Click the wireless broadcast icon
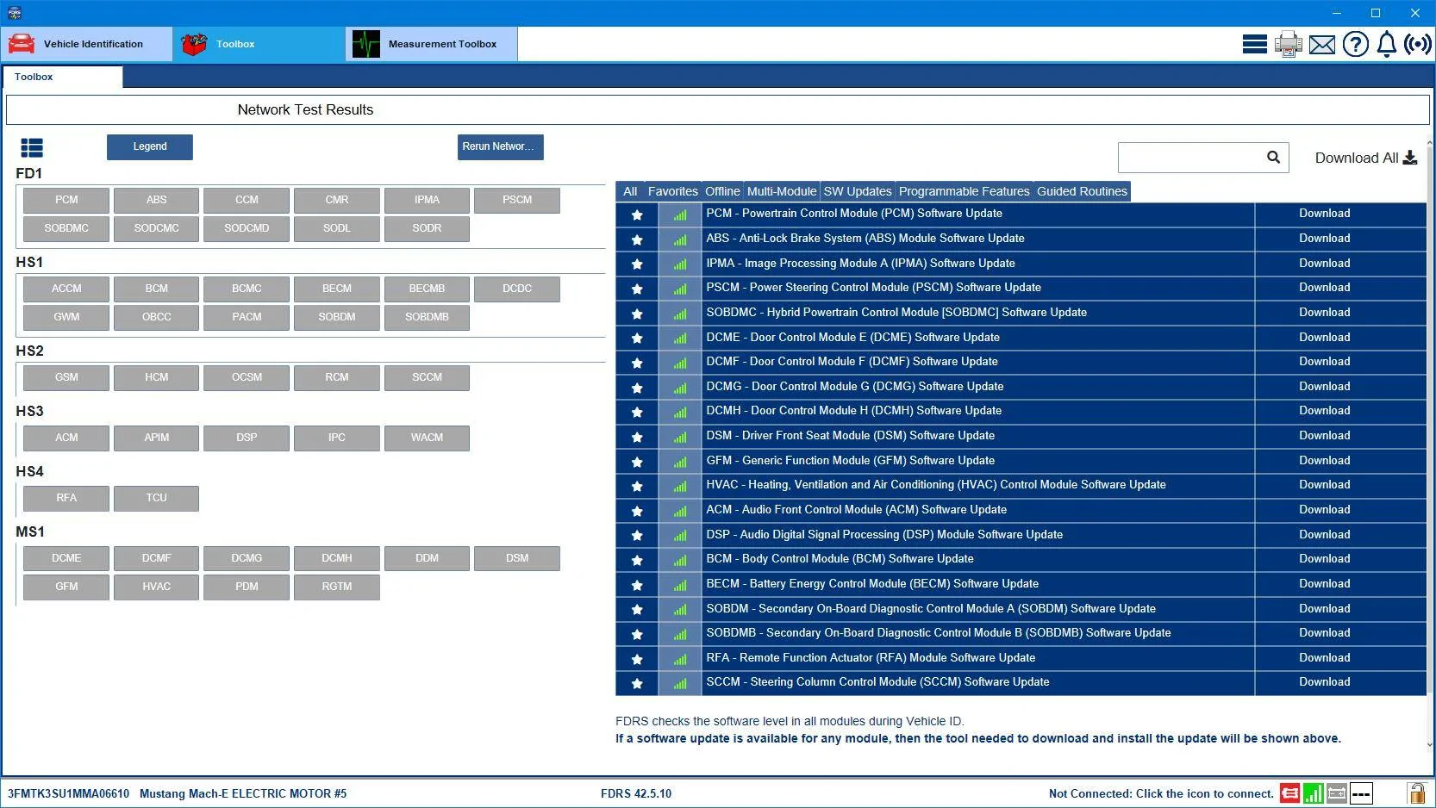 1418,44
